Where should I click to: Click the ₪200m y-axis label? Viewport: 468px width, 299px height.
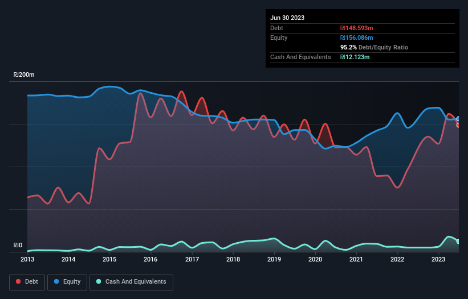24,74
